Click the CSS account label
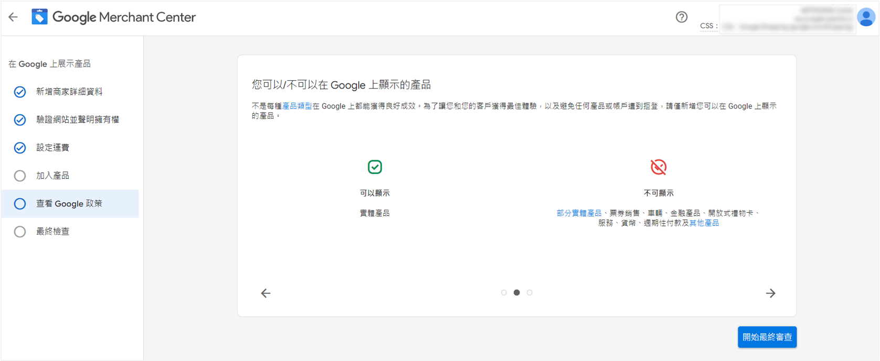Viewport: 880px width, 361px height. pyautogui.click(x=709, y=26)
